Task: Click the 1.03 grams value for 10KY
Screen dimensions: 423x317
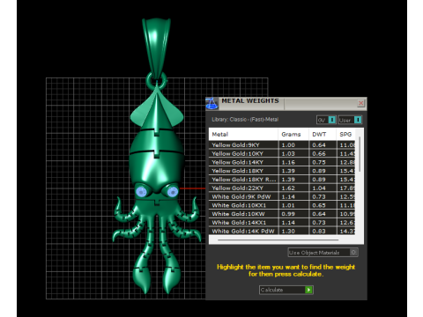Action: point(288,153)
